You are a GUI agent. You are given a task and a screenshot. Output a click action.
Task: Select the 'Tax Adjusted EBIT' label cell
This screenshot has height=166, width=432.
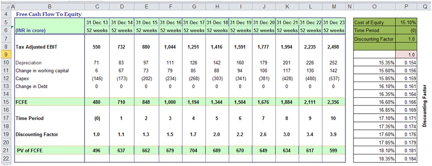(x=50, y=47)
